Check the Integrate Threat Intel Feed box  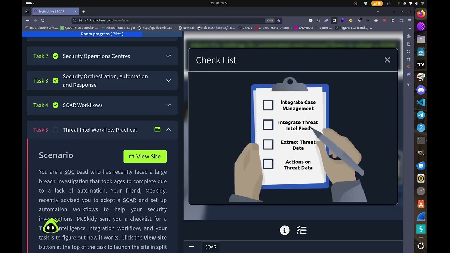[x=268, y=125]
